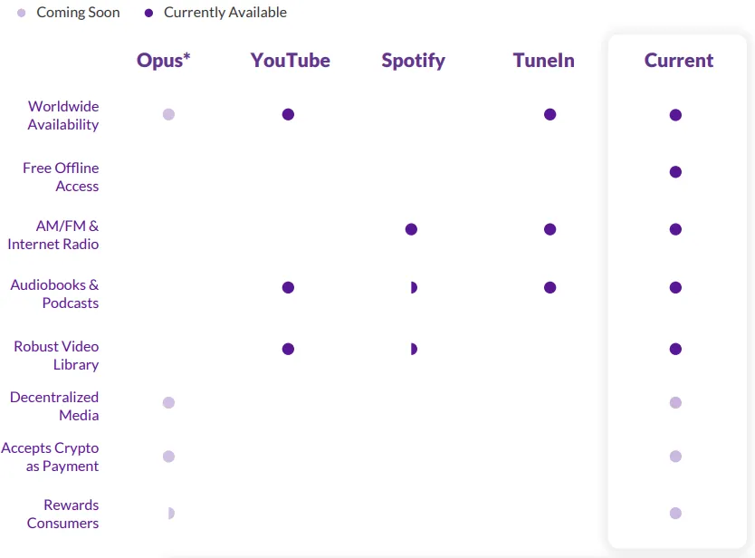This screenshot has height=558, width=755.
Task: Click YouTube Robust Video Library dot
Action: (x=288, y=349)
